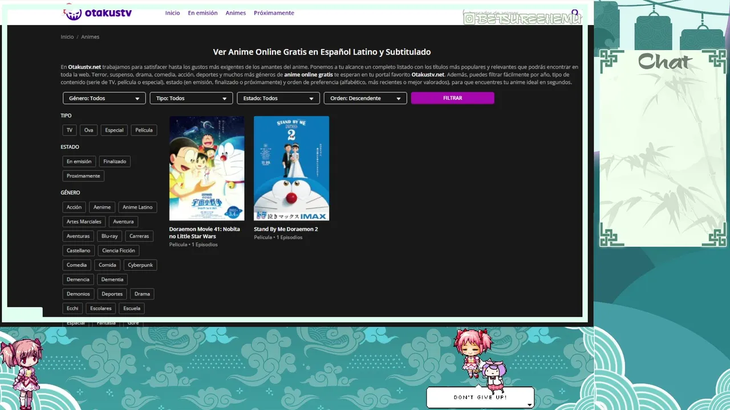The width and height of the screenshot is (730, 410).
Task: Expand the Género: Todos dropdown
Action: point(104,99)
